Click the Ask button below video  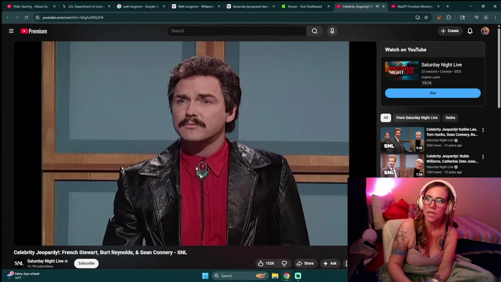[330, 263]
